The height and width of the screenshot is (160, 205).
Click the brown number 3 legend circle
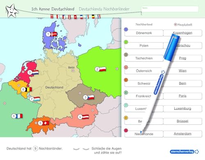(126, 55)
